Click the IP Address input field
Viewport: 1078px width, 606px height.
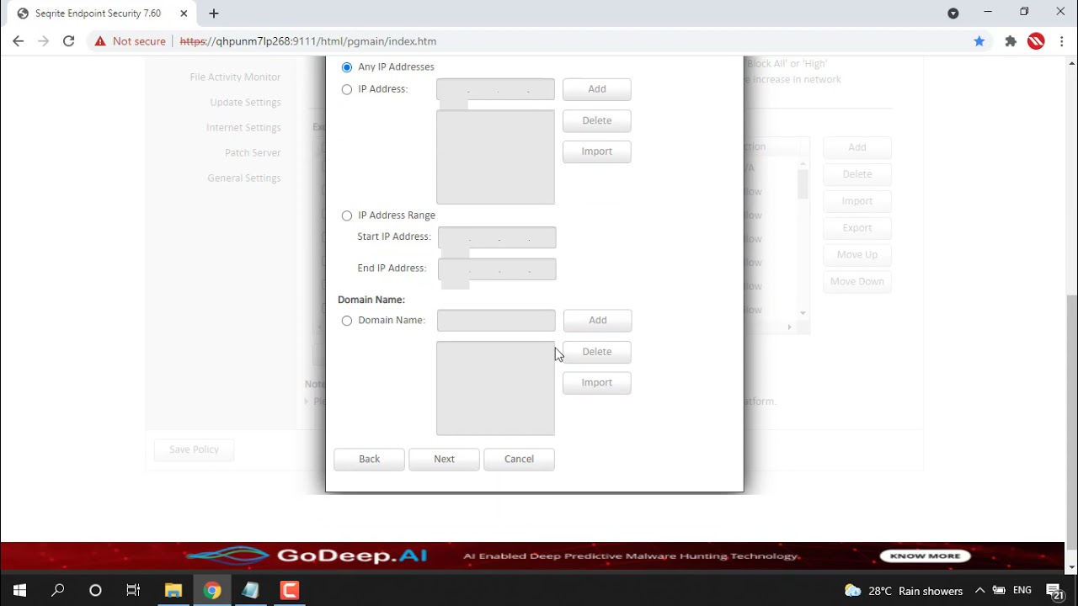496,89
